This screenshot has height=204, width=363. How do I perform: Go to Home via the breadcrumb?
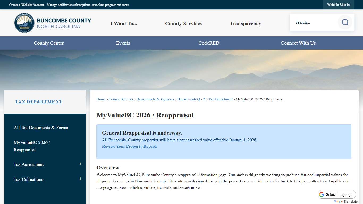(x=101, y=99)
